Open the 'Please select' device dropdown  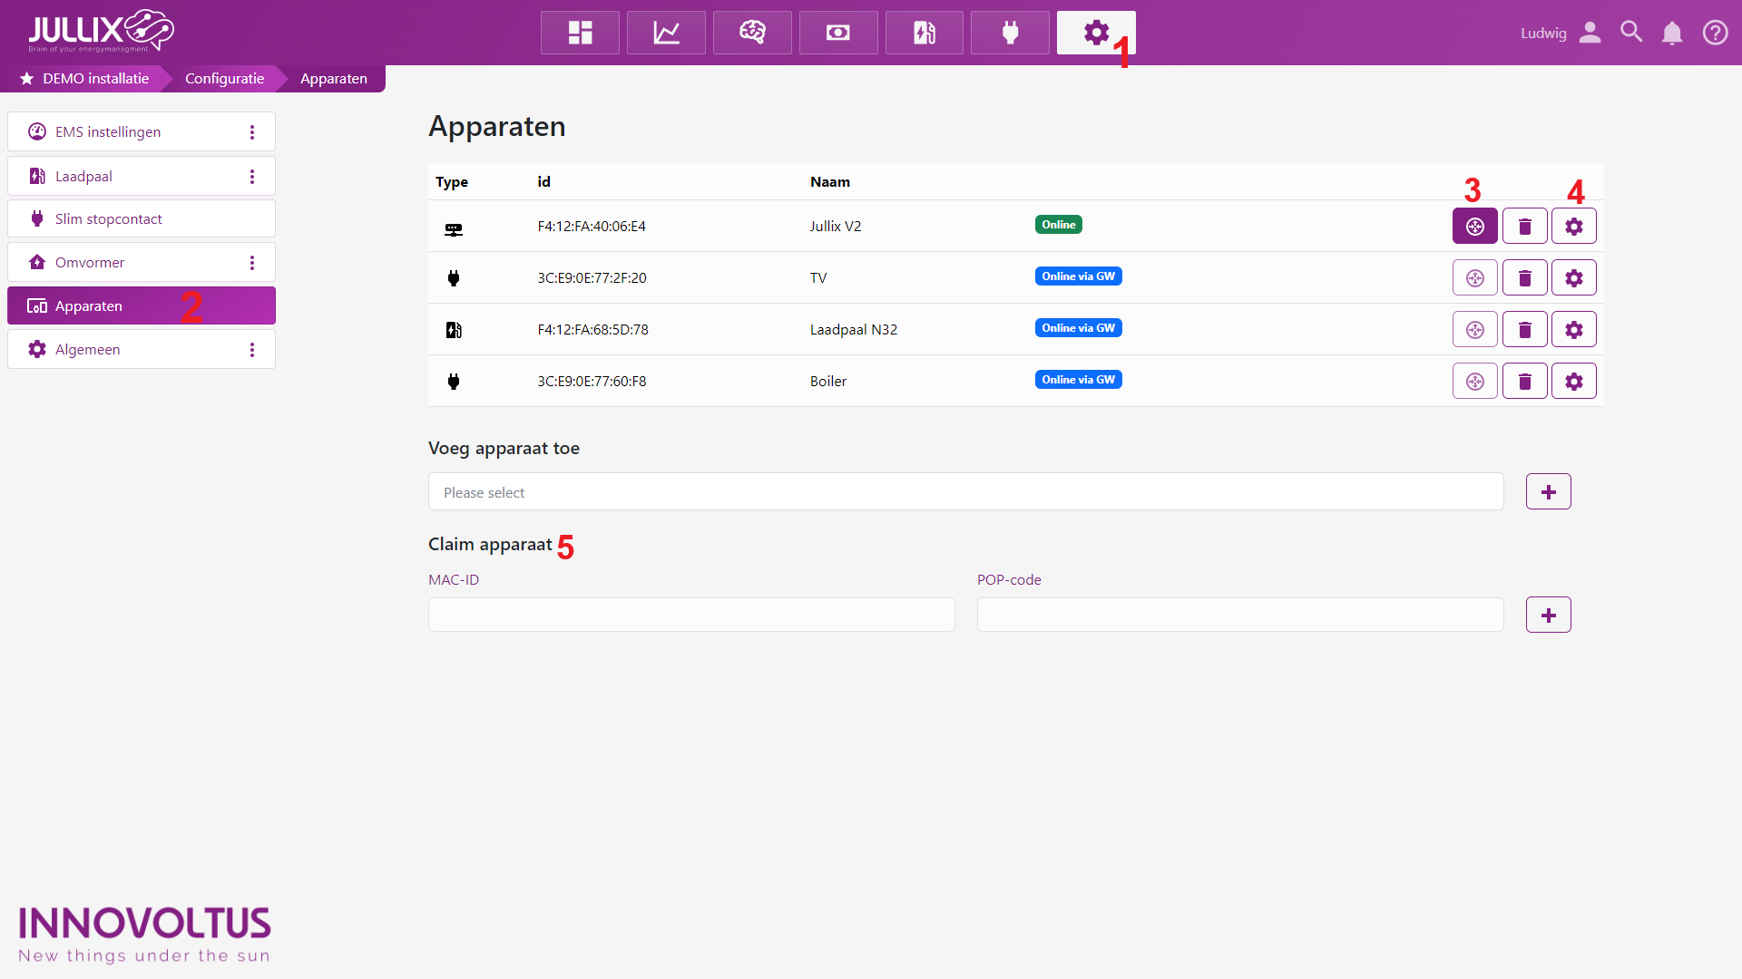click(x=965, y=492)
